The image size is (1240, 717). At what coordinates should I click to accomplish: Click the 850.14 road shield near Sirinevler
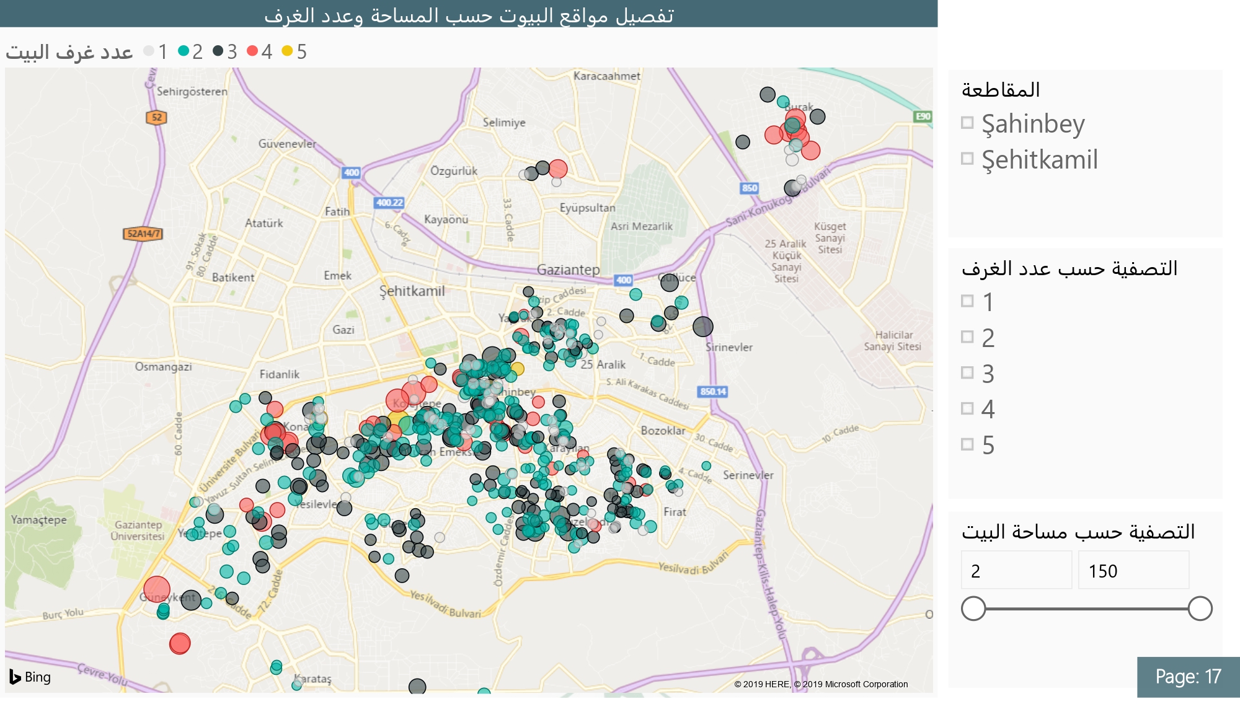tap(712, 391)
